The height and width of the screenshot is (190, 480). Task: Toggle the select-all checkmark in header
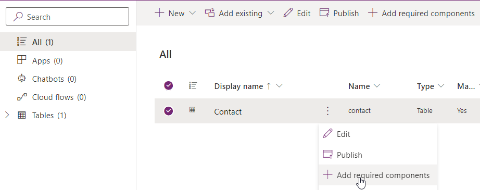(x=168, y=86)
